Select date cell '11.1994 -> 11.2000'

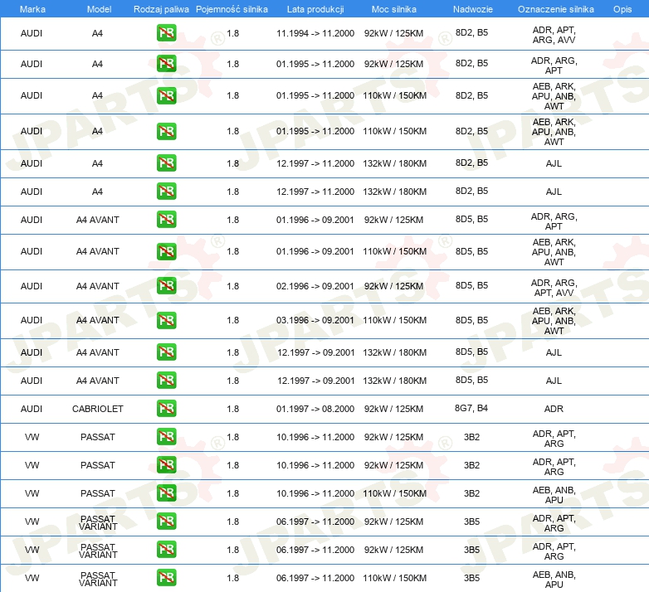coord(315,33)
